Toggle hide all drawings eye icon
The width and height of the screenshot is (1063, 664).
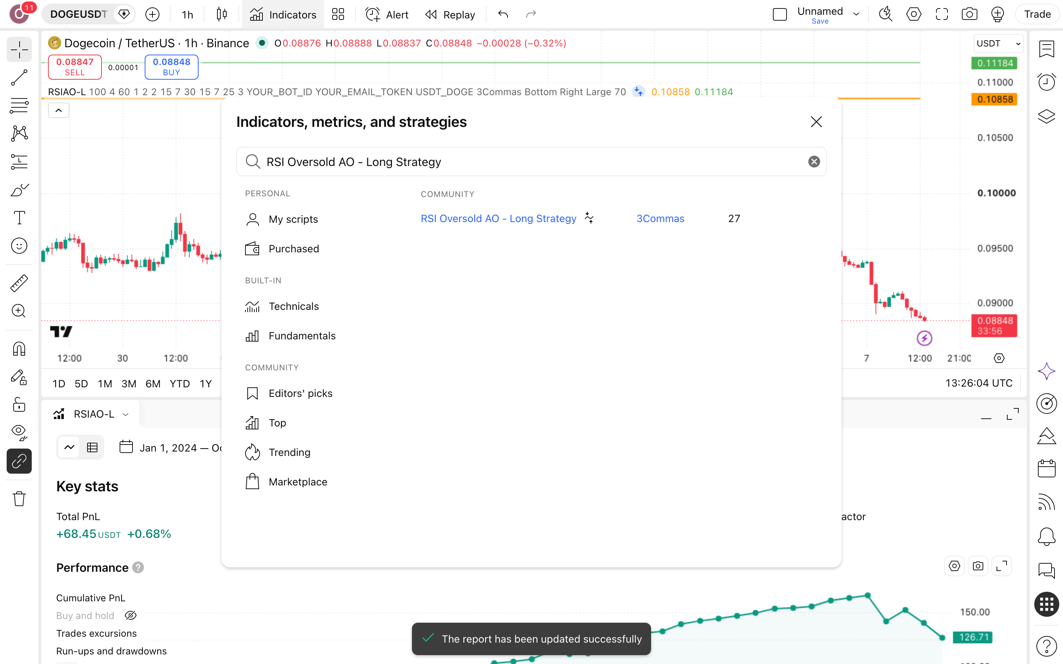(x=19, y=433)
